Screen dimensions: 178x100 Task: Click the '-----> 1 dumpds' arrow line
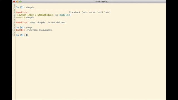[25, 17]
